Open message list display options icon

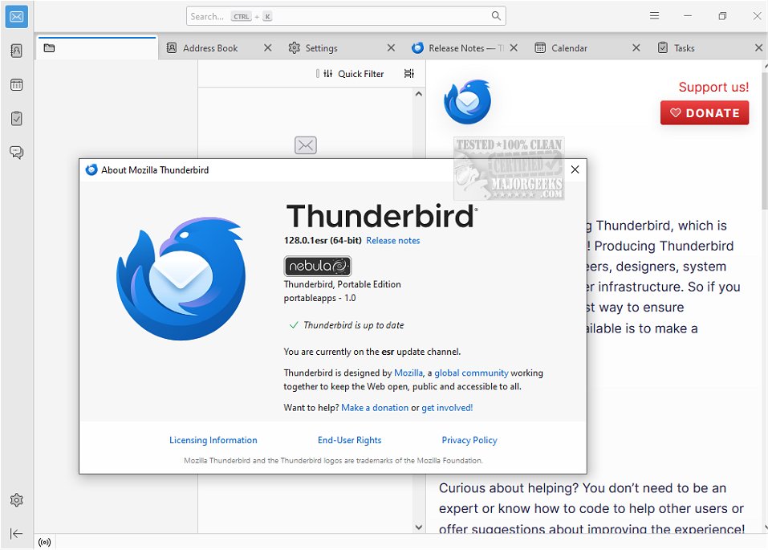coord(409,74)
